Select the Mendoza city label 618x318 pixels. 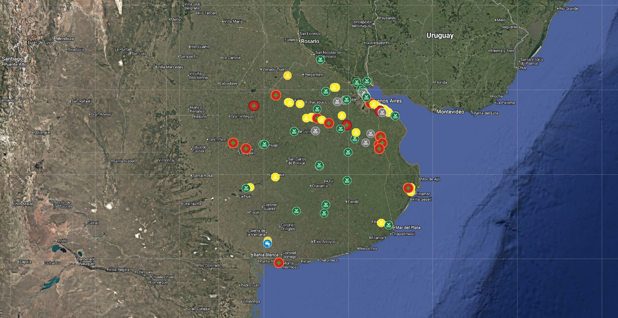[x=65, y=39]
